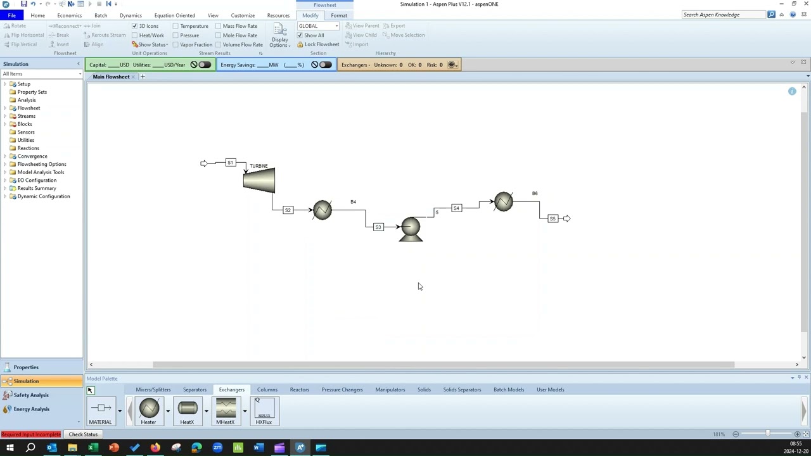Expand the Heater model variants arrow
Viewport: 811px width, 456px height.
point(167,411)
